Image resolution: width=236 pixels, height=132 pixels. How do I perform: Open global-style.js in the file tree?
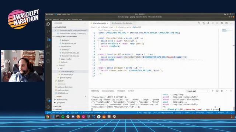(x=66, y=78)
